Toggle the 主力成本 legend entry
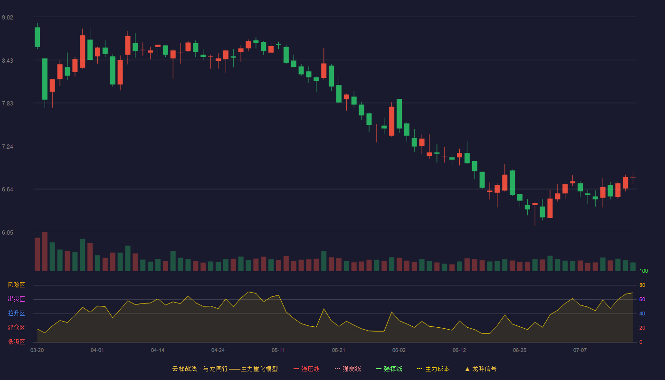This screenshot has height=380, width=665. [433, 369]
